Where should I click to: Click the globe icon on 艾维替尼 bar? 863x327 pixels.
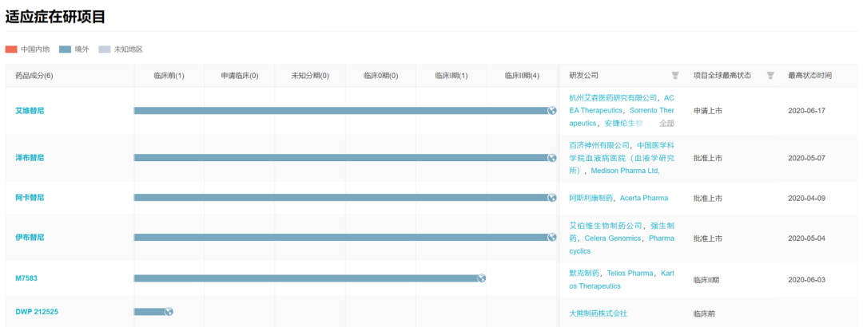tap(552, 111)
